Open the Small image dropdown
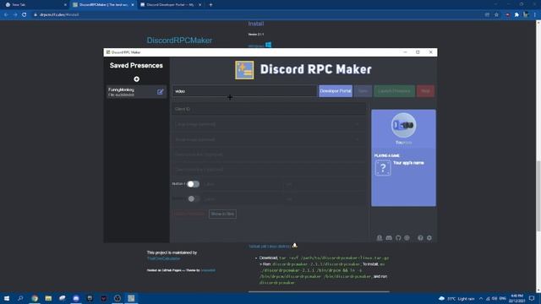 [270, 139]
